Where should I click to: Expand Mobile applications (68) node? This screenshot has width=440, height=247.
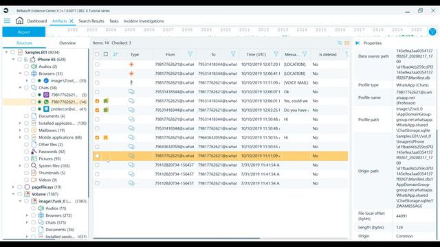20,137
